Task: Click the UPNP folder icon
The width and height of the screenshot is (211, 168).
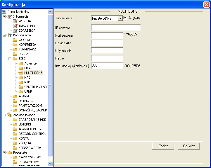Action: coord(21,91)
